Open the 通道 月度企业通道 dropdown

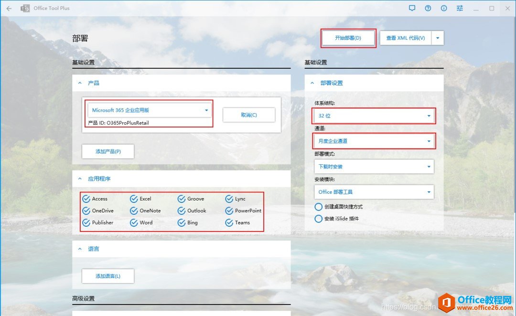click(x=374, y=141)
